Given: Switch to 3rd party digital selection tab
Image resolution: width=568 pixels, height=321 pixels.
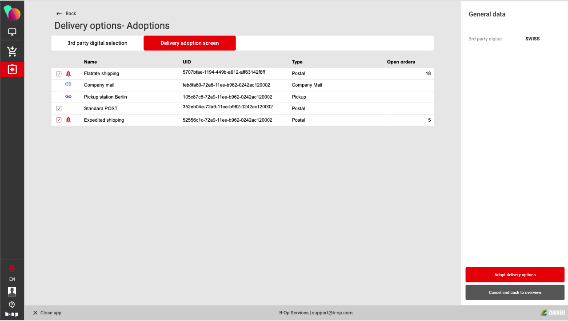Looking at the screenshot, I should [97, 43].
